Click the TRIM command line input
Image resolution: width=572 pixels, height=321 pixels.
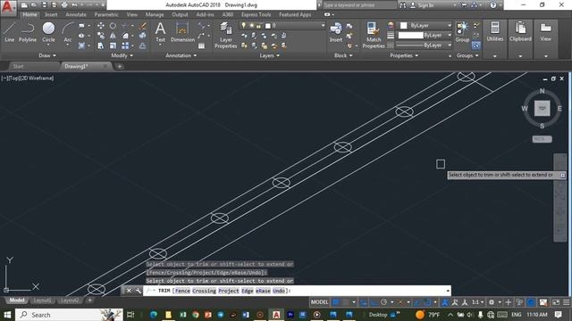pyautogui.click(x=297, y=291)
